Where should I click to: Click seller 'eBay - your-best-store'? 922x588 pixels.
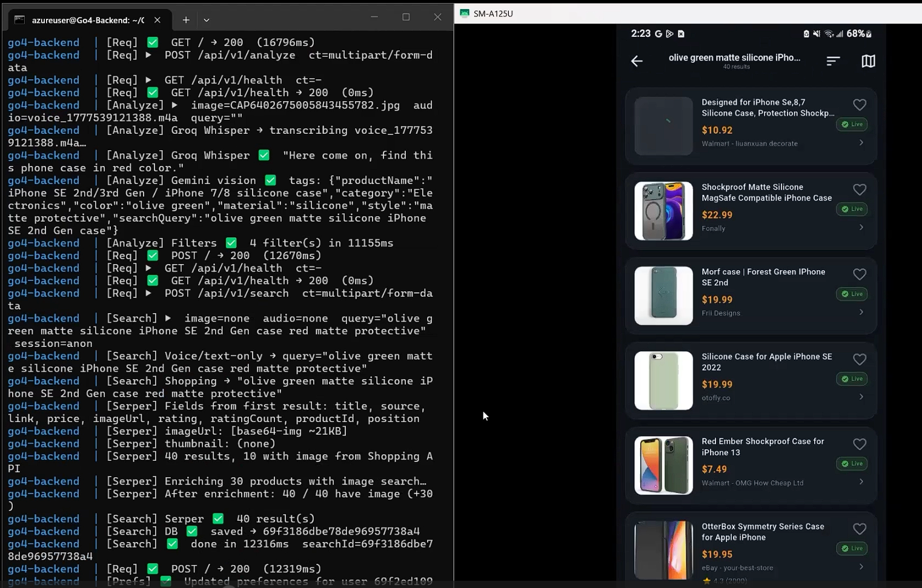coord(737,567)
